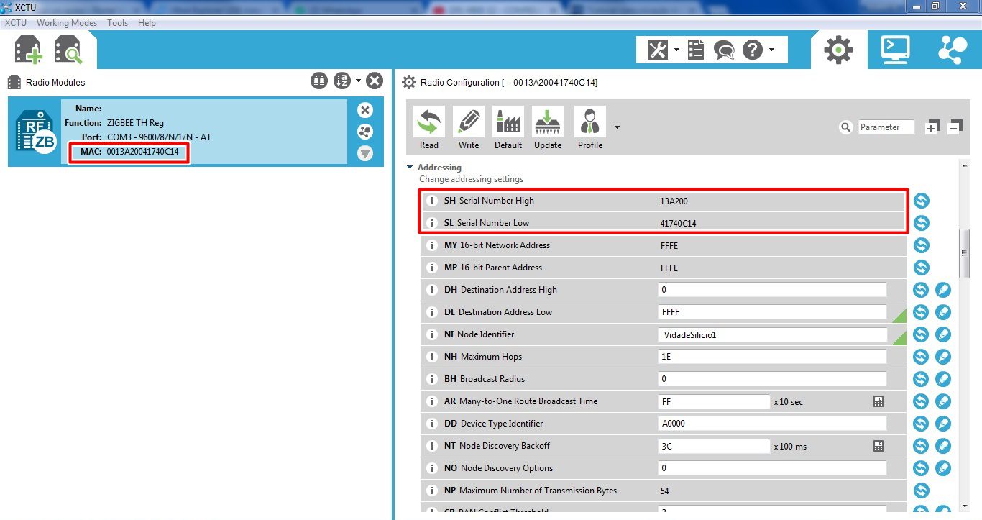Show info for NP Maximum Transmission Bytes
This screenshot has height=520, width=982.
432,491
